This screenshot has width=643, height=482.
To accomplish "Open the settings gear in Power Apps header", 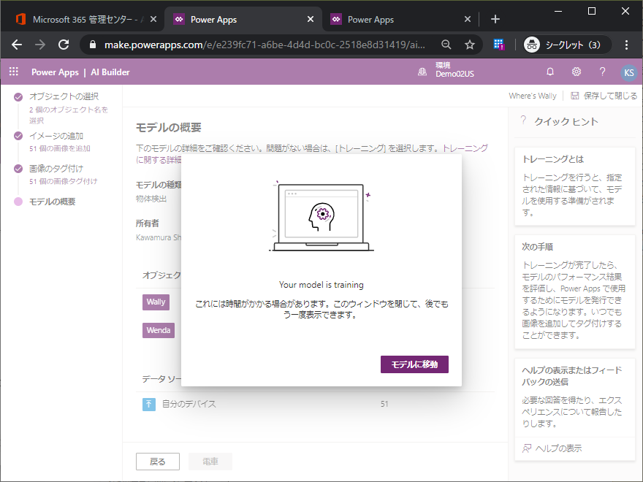I will tap(577, 72).
